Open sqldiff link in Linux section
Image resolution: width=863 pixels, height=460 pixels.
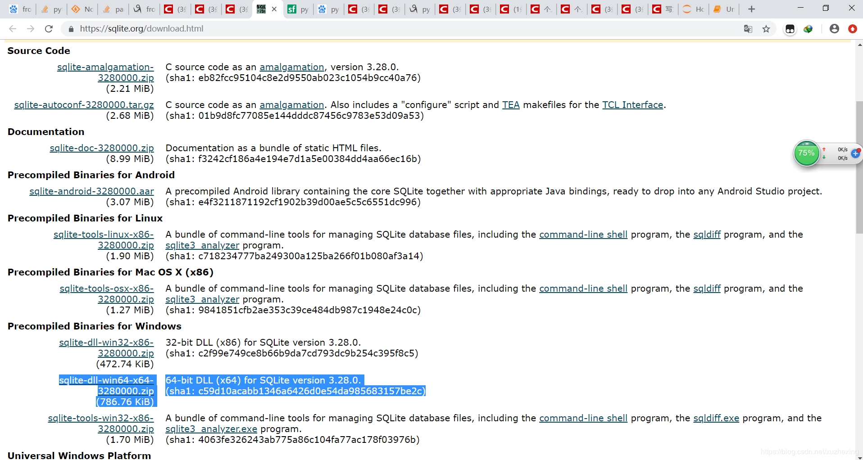click(707, 235)
